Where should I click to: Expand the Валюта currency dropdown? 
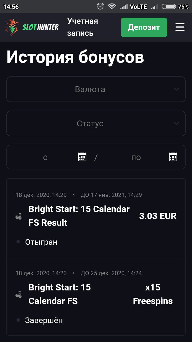90,89
